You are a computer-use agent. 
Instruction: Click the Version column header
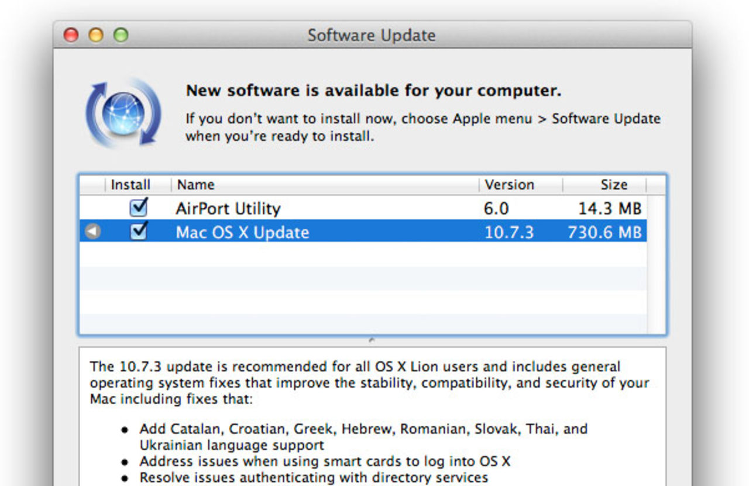click(x=508, y=185)
